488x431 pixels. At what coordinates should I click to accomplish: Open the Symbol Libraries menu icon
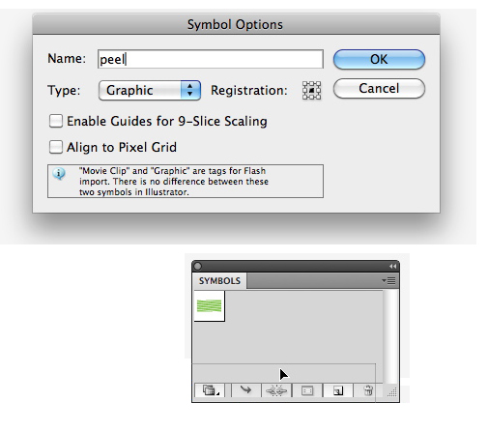click(x=211, y=390)
